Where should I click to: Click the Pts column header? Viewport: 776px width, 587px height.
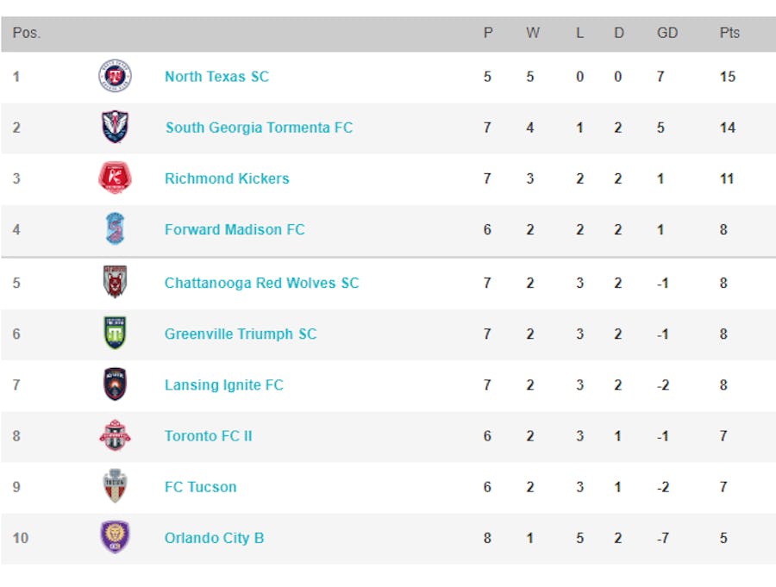[729, 33]
